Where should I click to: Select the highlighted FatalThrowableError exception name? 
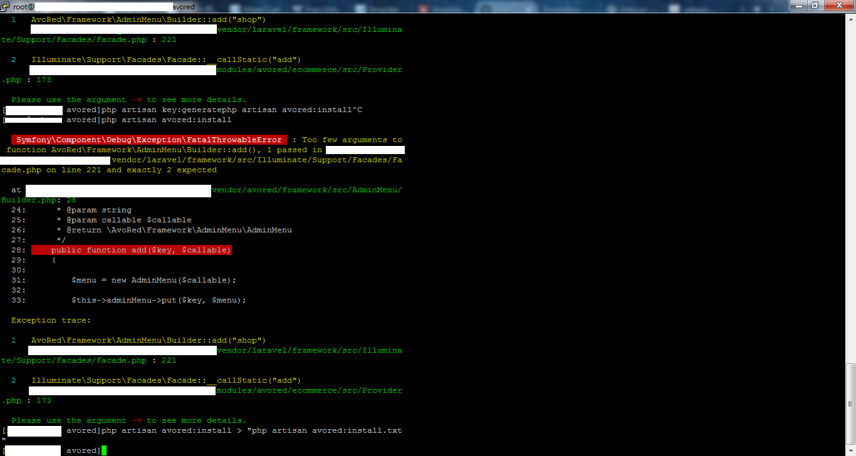pos(147,140)
